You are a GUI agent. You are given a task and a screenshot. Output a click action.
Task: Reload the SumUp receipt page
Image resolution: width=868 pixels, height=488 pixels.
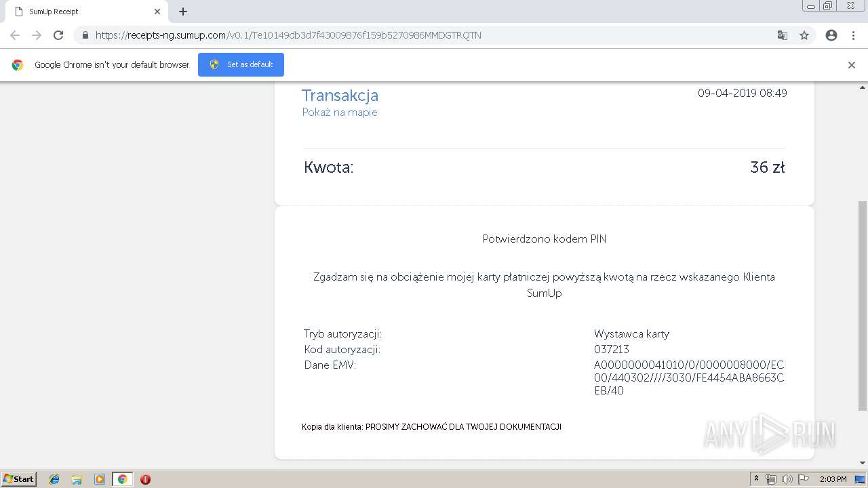pos(58,35)
